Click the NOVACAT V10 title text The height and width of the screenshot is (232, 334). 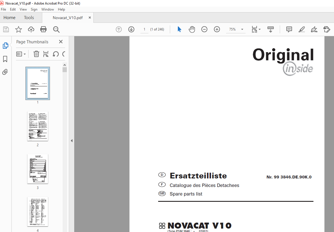[x=199, y=226]
